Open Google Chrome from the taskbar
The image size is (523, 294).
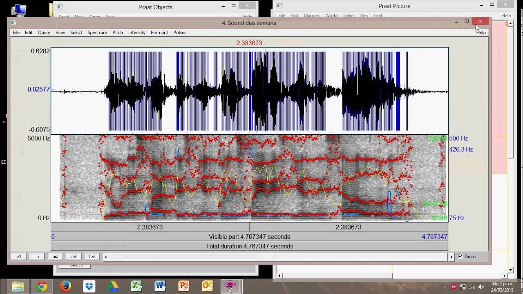click(42, 286)
